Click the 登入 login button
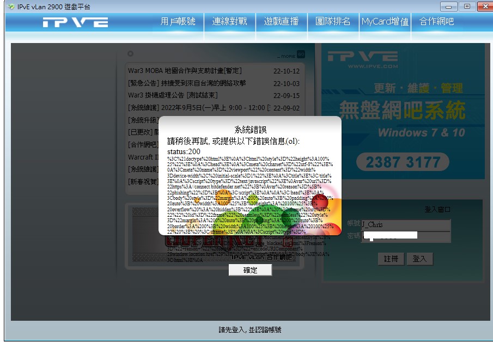Image resolution: width=493 pixels, height=342 pixels. coord(420,259)
